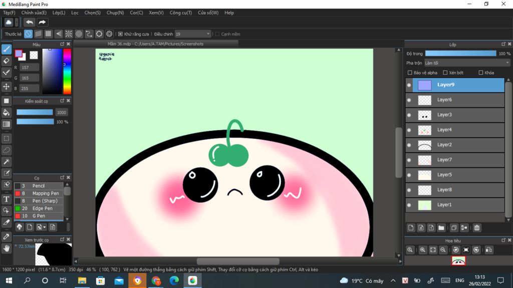
Task: Open Điều chỉnh correction value dropdown
Action: point(193,34)
